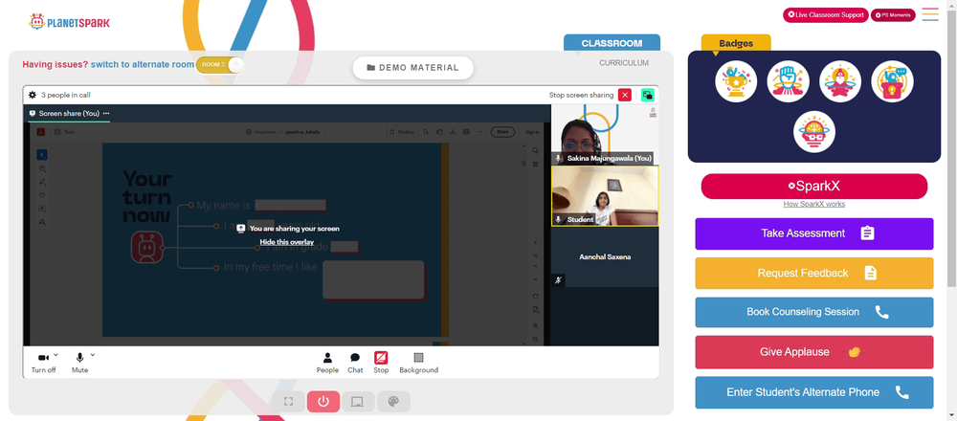Open the Demo Material folder
This screenshot has width=957, height=421.
pos(412,68)
